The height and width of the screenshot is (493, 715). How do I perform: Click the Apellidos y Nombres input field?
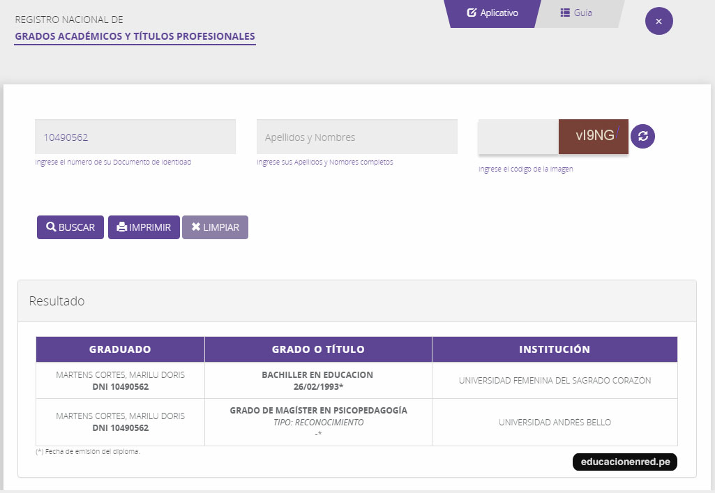click(357, 137)
